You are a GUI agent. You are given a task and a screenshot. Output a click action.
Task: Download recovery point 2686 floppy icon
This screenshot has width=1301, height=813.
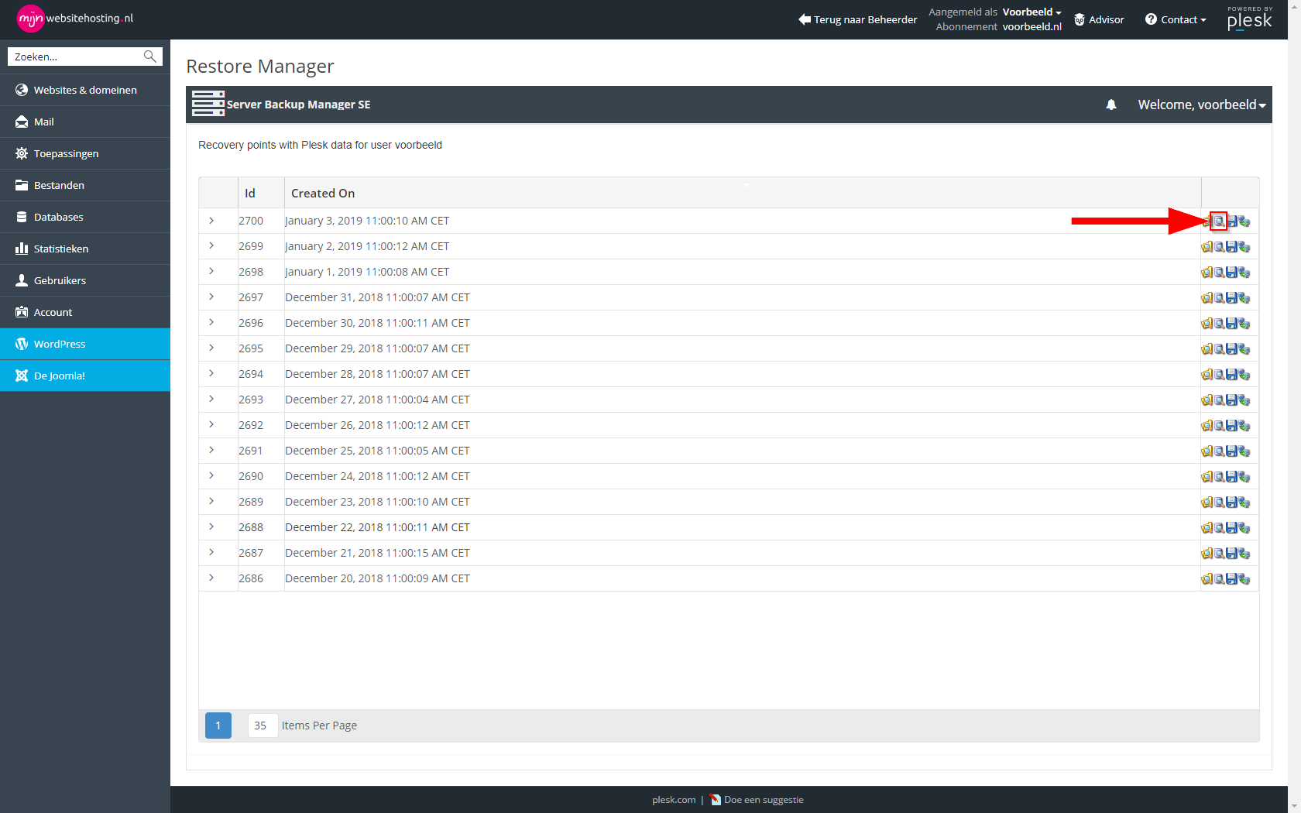tap(1231, 579)
